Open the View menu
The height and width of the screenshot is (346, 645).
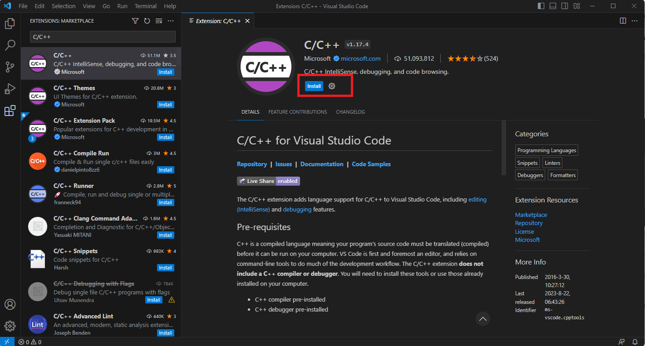click(x=89, y=6)
